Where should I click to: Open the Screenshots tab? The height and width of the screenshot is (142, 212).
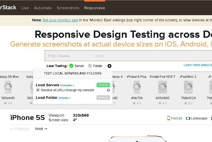[68, 8]
